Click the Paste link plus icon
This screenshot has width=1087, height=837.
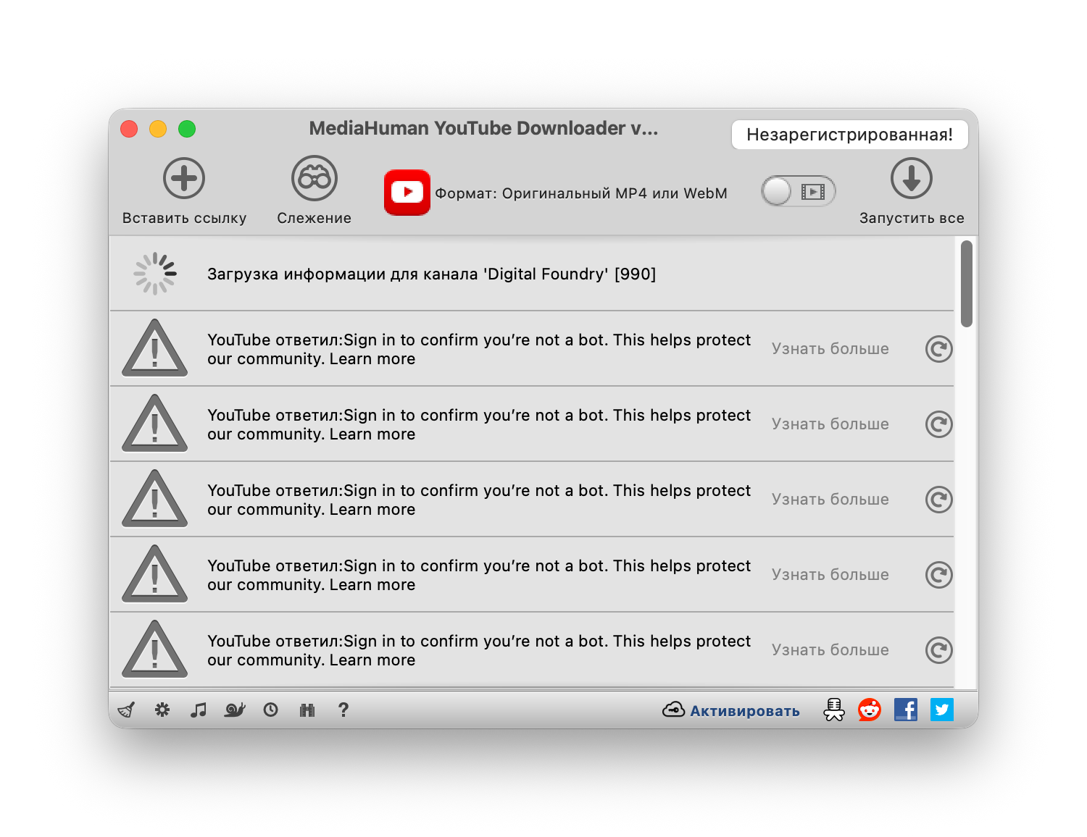click(x=184, y=179)
